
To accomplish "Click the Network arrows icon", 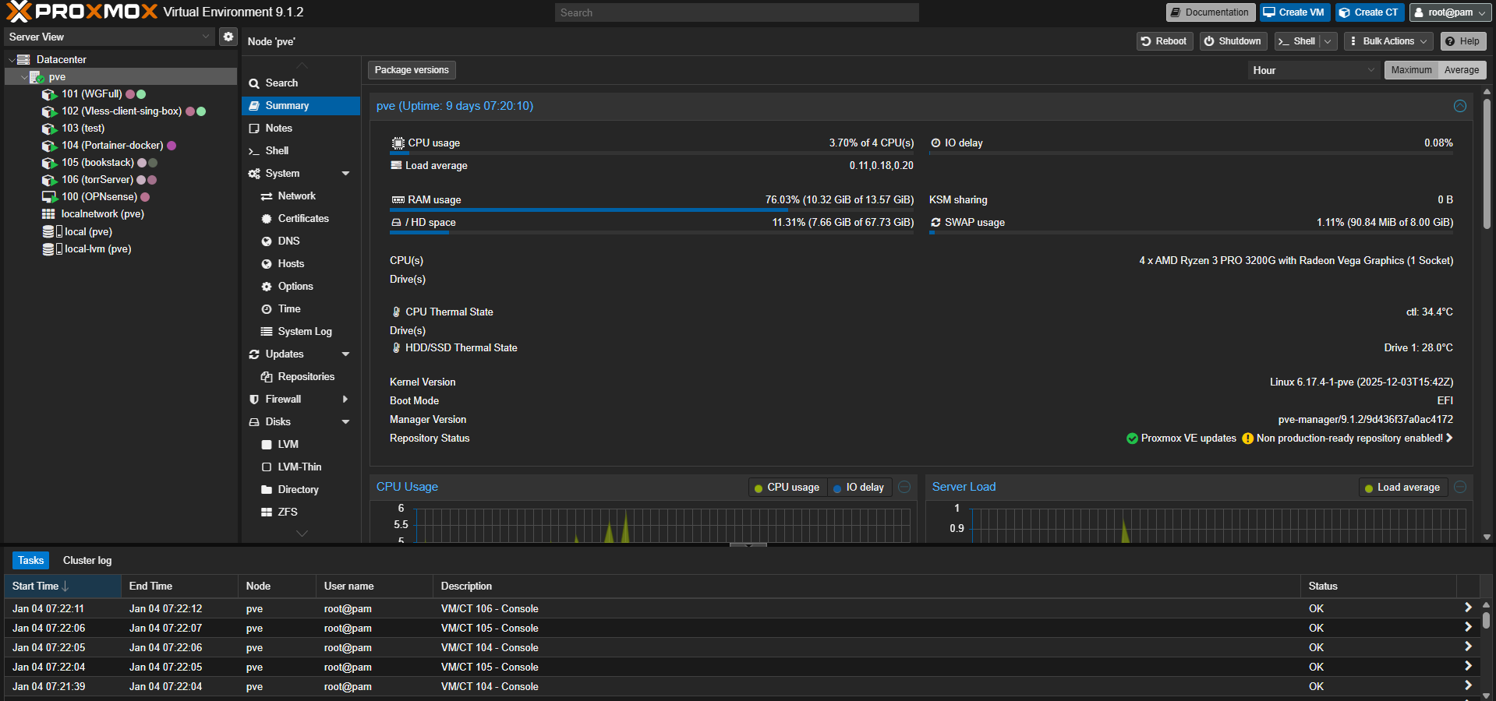I will pyautogui.click(x=267, y=196).
